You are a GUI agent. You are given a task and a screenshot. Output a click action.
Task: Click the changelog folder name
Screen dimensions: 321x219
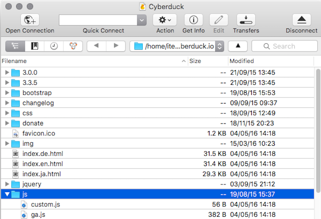pos(38,103)
